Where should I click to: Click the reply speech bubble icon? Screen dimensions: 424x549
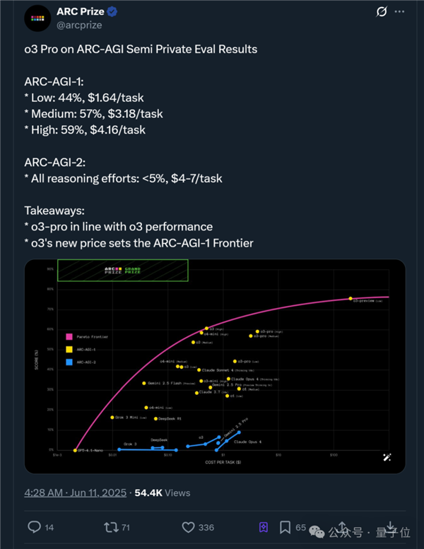pos(34,527)
